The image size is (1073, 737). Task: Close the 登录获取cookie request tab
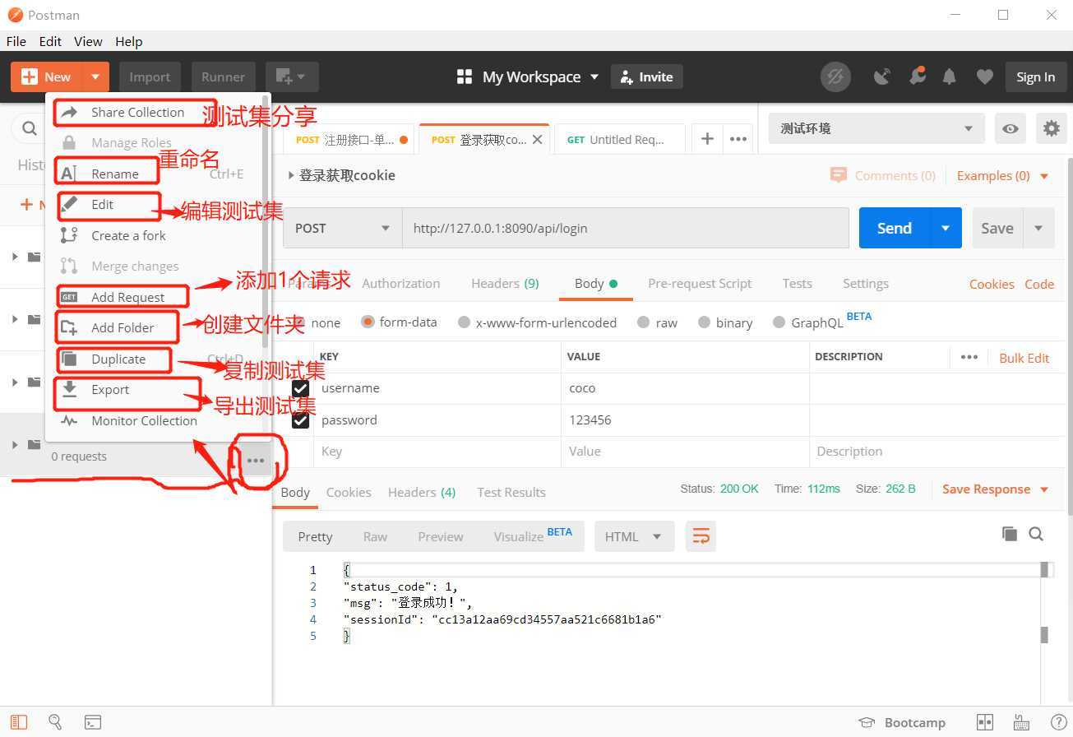(537, 140)
